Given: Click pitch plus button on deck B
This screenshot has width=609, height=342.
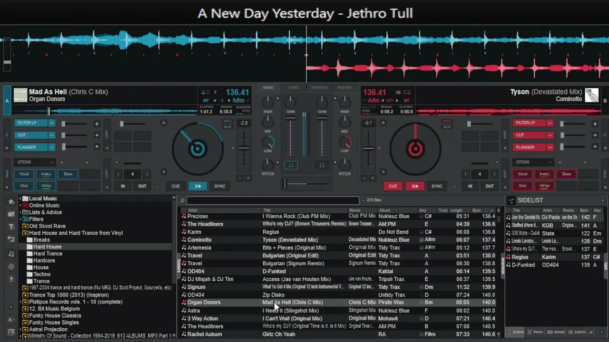Looking at the screenshot, I should coord(373,178).
